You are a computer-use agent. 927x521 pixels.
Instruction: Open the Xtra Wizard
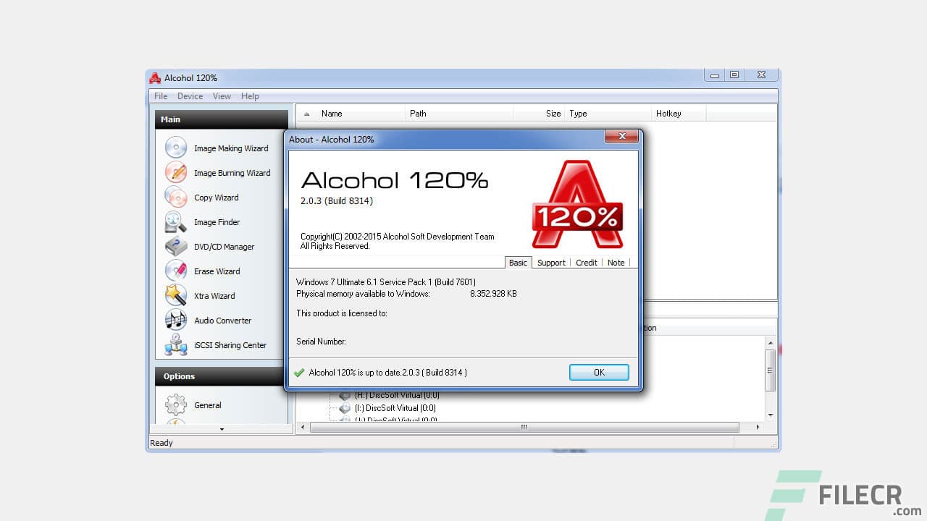pyautogui.click(x=213, y=296)
